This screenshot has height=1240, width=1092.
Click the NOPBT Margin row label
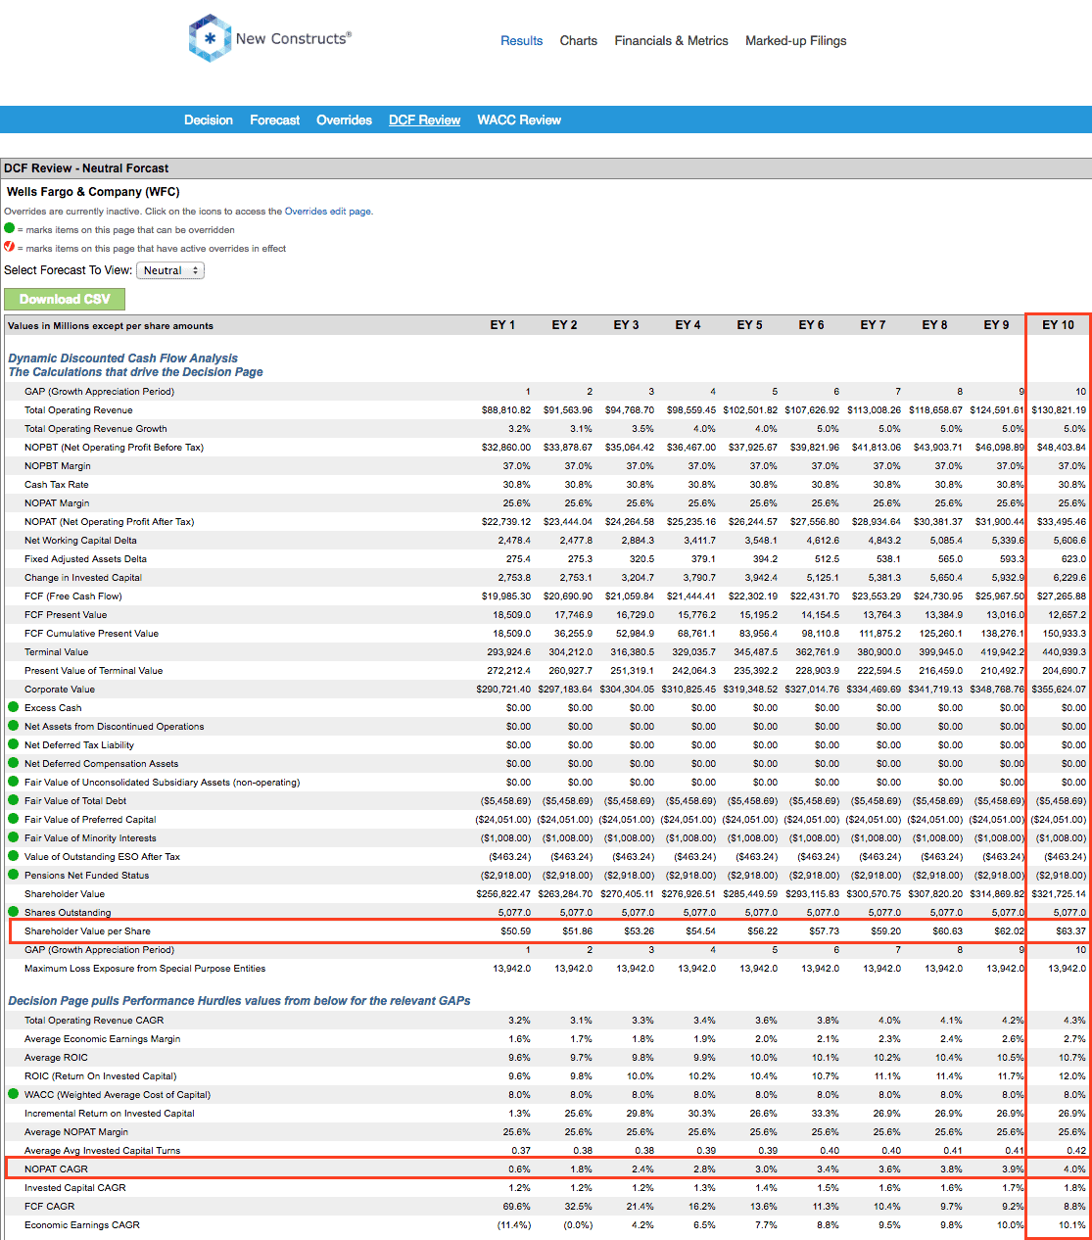coord(58,465)
